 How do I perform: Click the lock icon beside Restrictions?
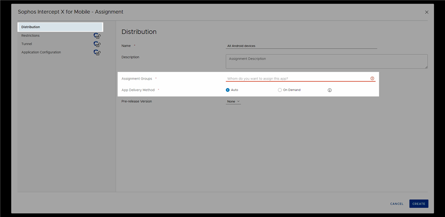[x=97, y=36]
